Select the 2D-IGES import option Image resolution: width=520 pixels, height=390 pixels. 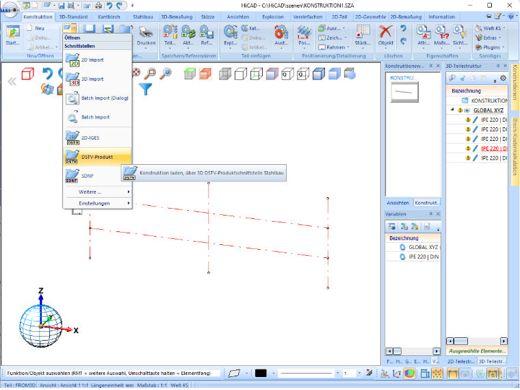click(97, 138)
